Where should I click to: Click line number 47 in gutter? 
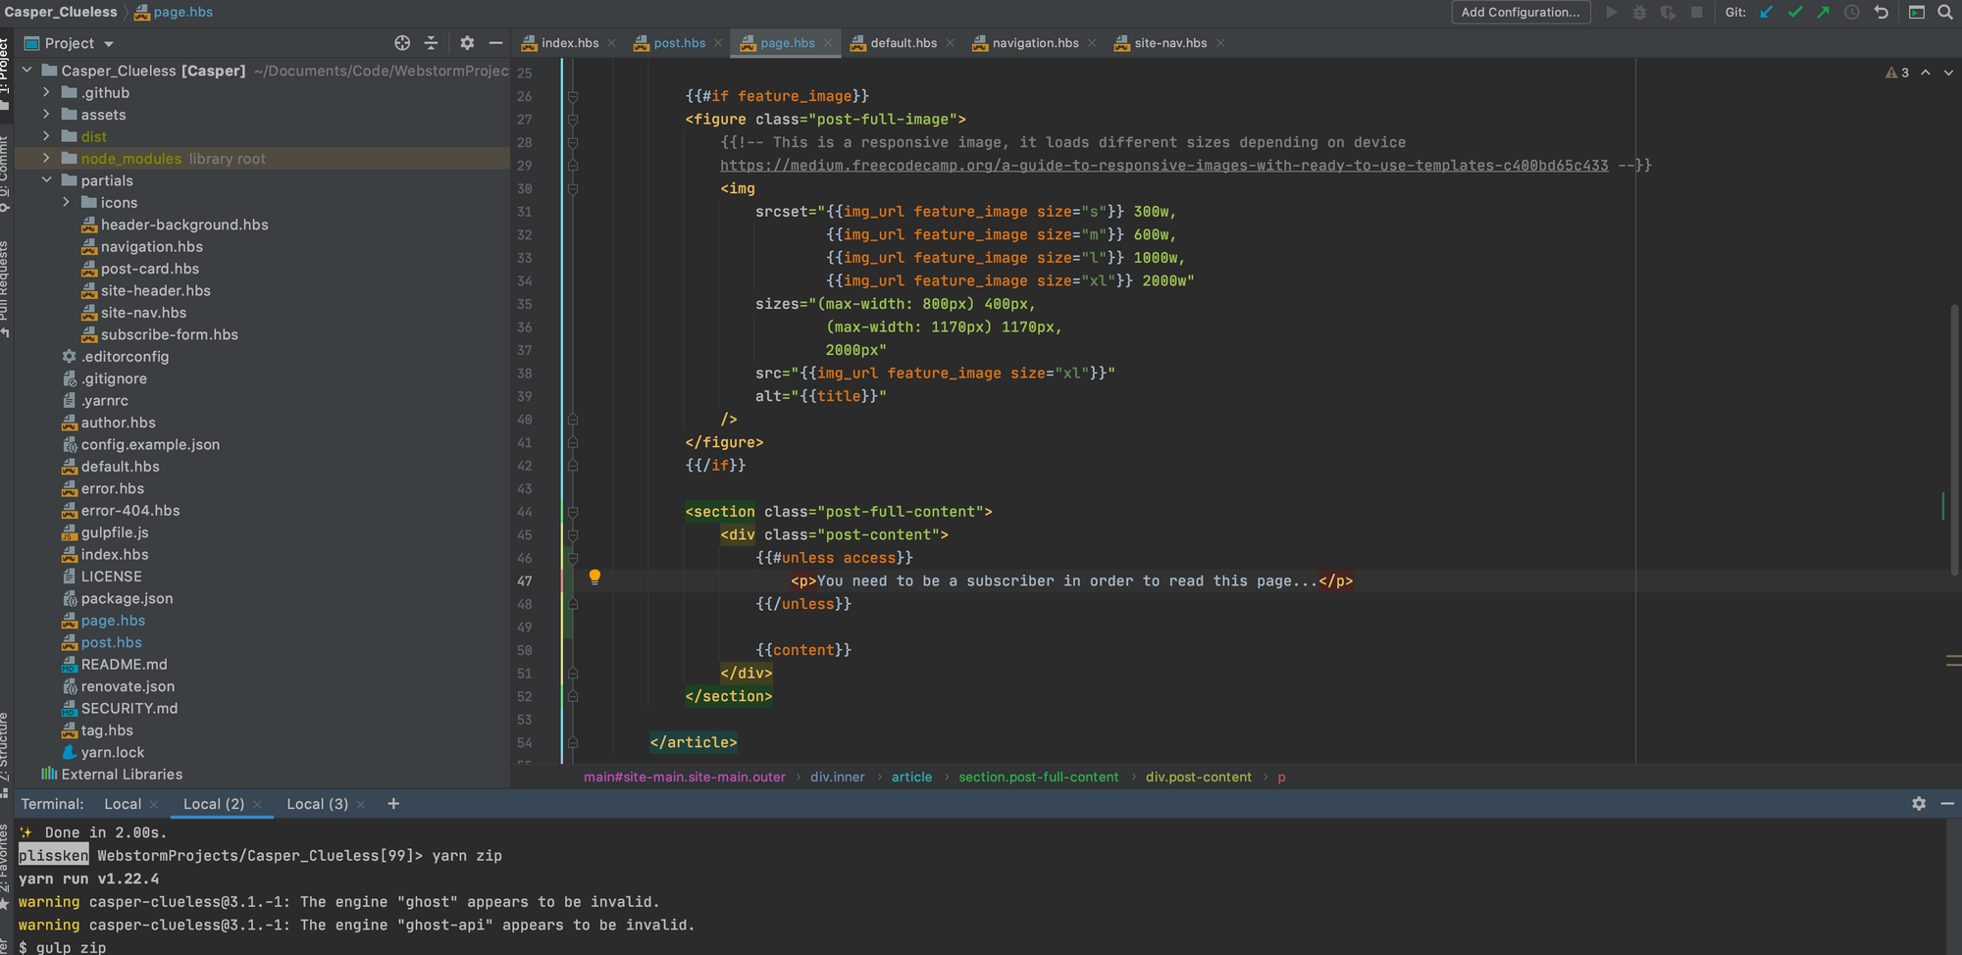click(525, 581)
